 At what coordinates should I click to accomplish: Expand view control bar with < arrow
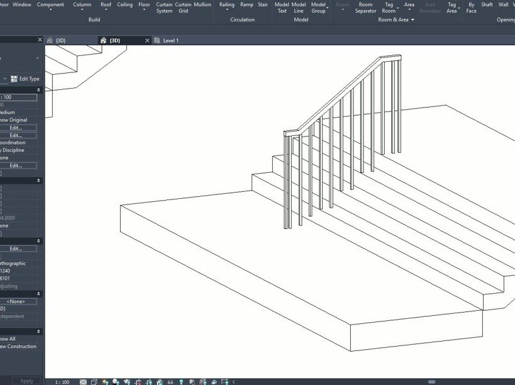coord(233,382)
